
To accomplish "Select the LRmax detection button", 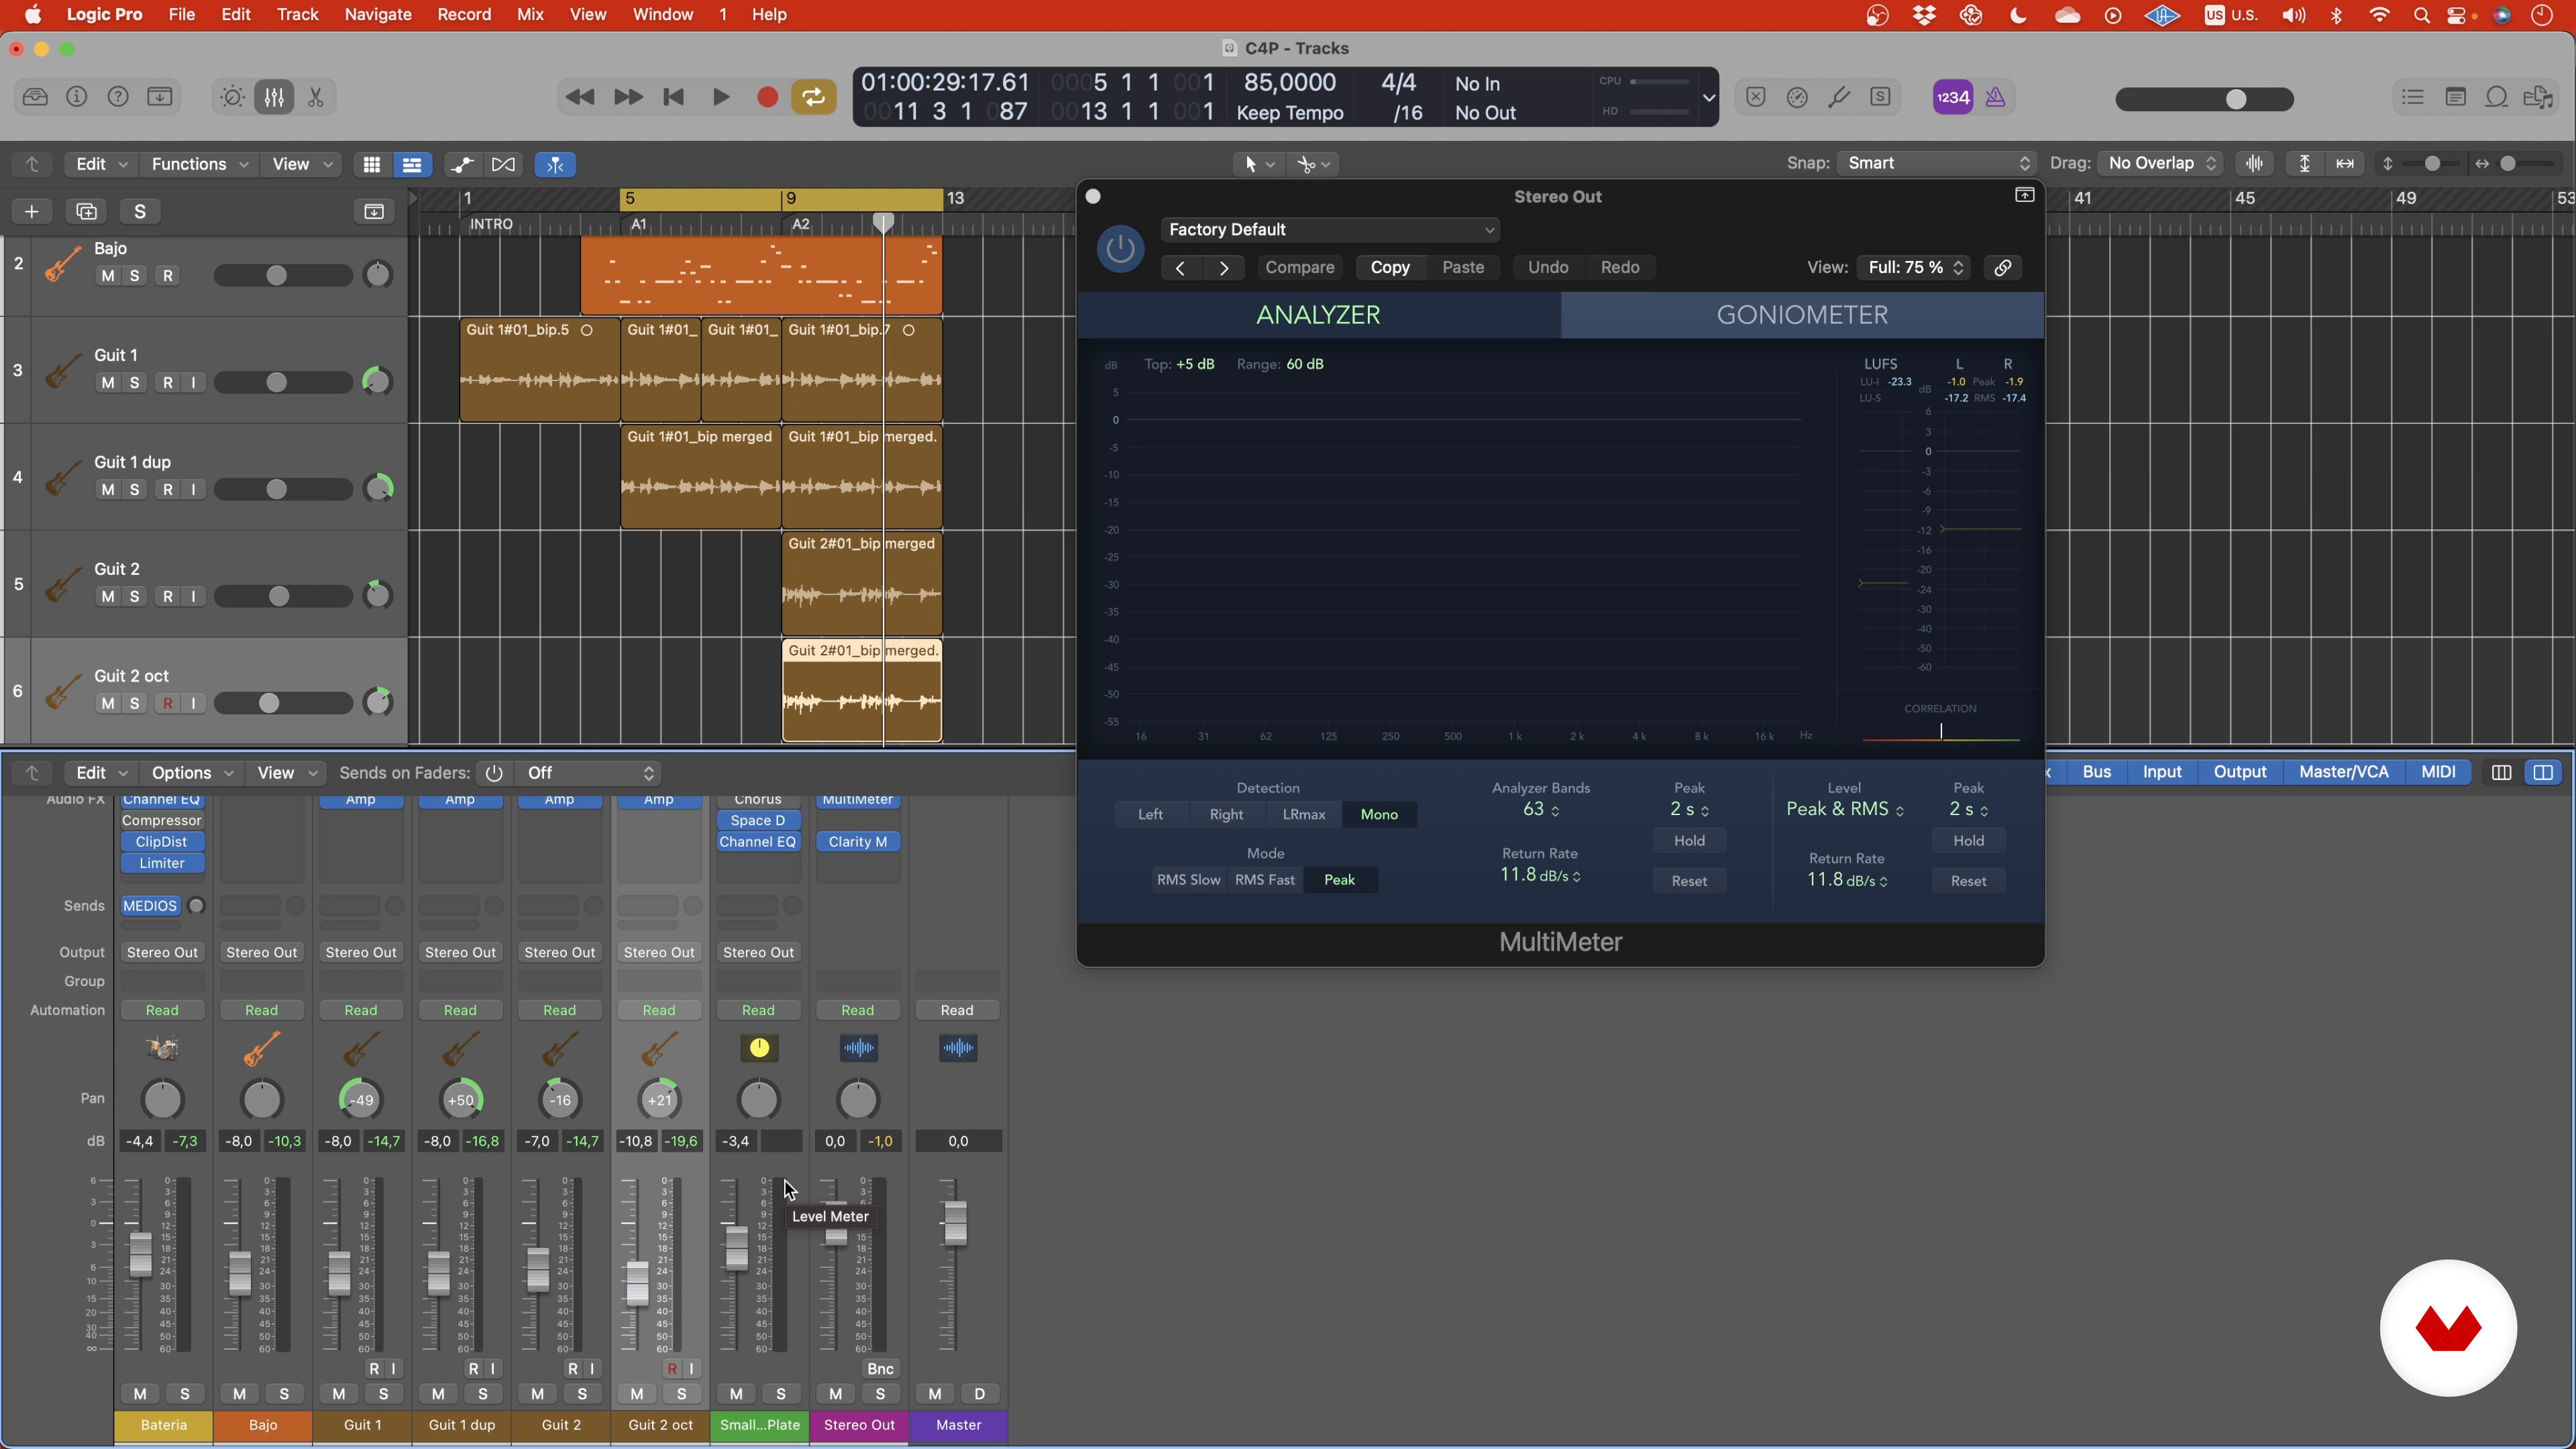I will tap(1304, 815).
